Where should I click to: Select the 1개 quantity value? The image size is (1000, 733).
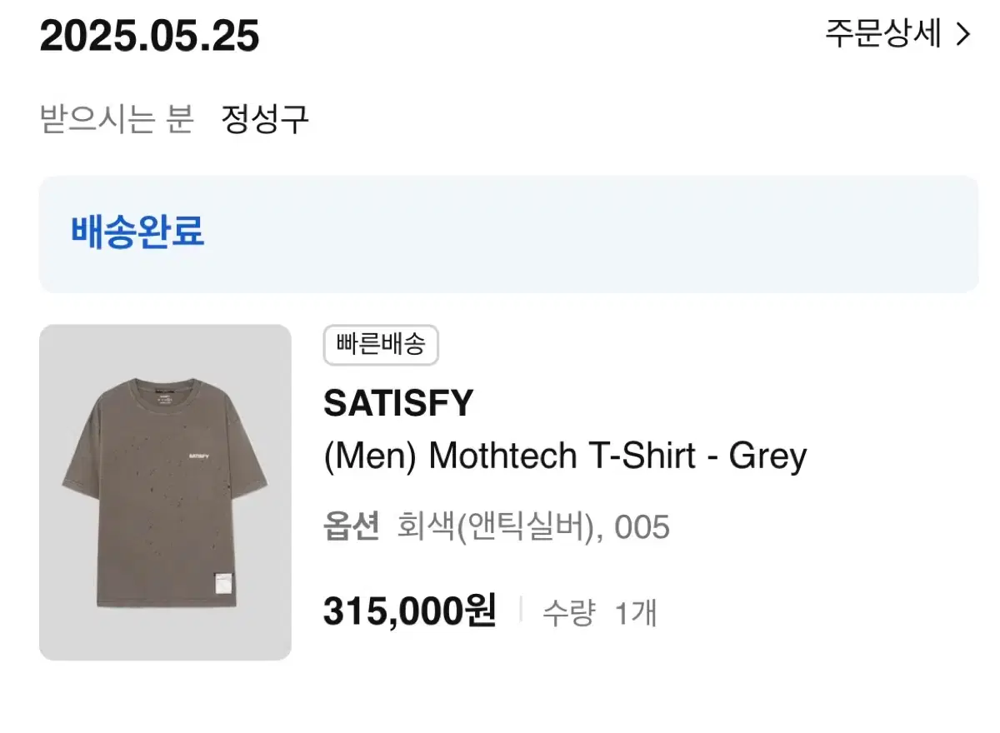pyautogui.click(x=636, y=613)
